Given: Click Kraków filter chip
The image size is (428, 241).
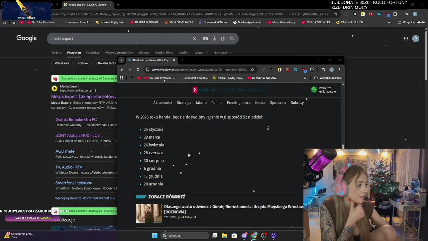Looking at the screenshot, I should (83, 63).
